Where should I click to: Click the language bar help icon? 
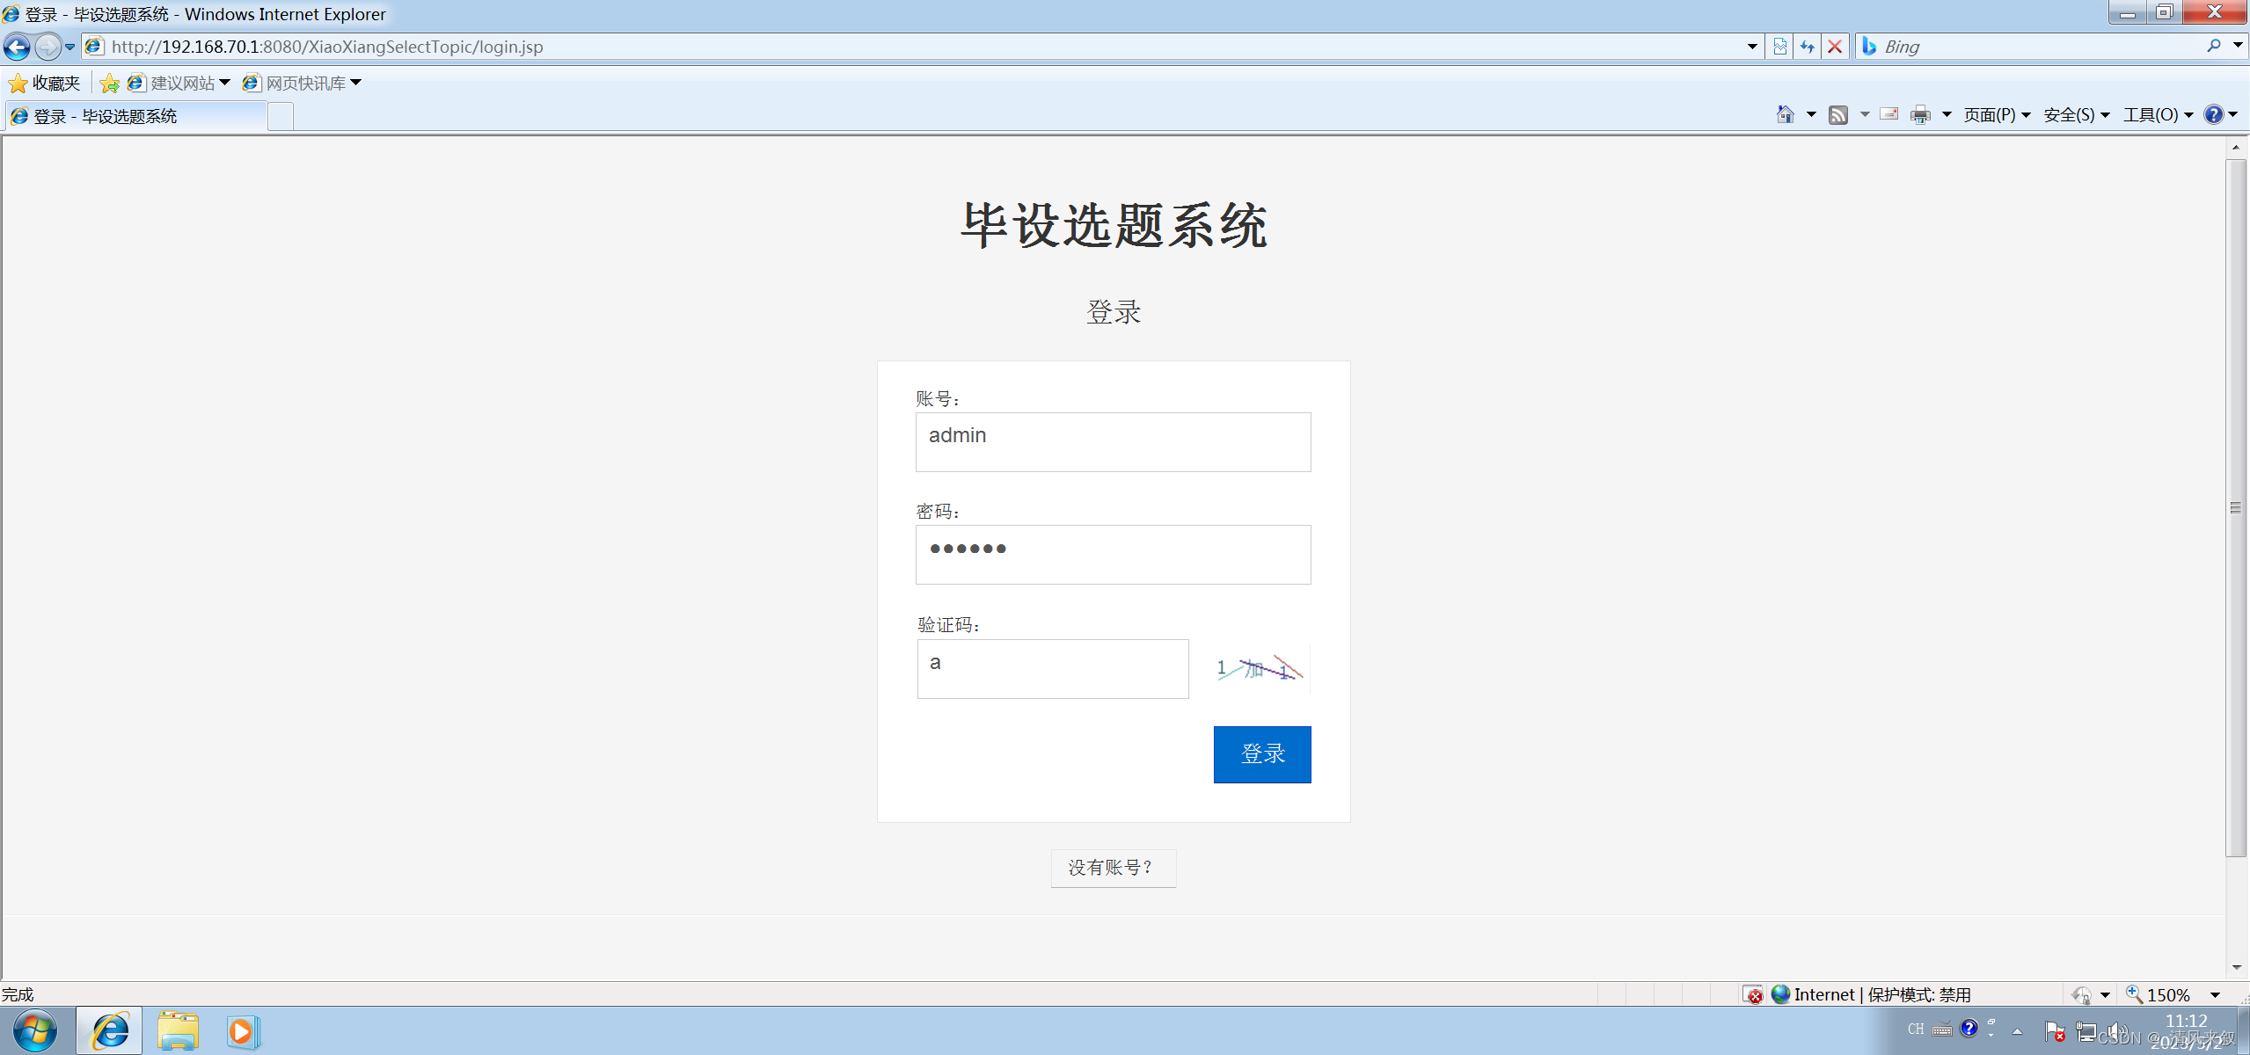[1969, 1029]
